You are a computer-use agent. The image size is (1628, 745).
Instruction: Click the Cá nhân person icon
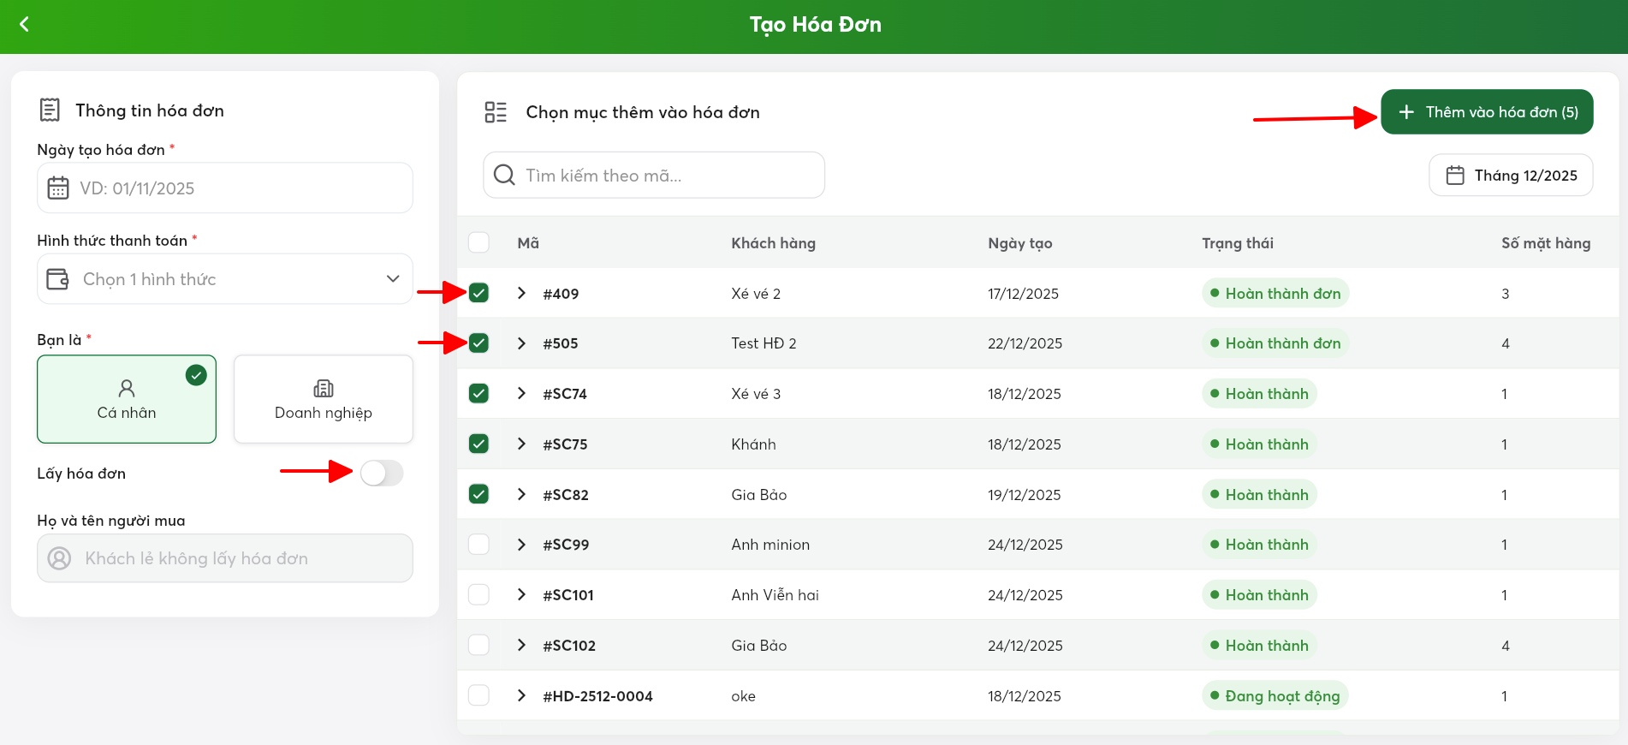[x=127, y=389]
